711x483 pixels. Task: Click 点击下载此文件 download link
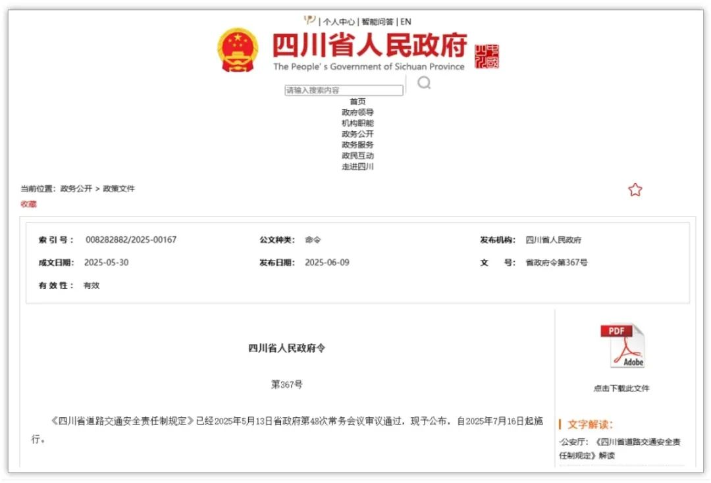click(621, 388)
